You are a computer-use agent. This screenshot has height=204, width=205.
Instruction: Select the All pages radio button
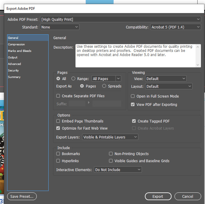(58, 79)
